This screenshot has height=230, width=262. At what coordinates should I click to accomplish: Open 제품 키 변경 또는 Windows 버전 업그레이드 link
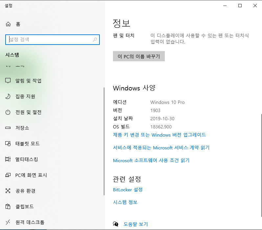click(x=160, y=135)
